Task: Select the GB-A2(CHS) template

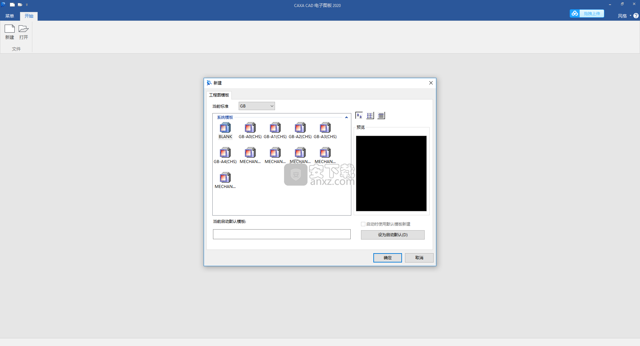Action: tap(300, 131)
